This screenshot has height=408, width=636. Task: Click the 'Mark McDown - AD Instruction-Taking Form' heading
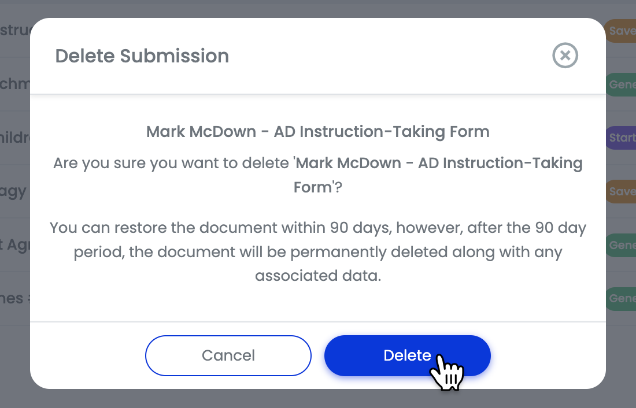317,132
